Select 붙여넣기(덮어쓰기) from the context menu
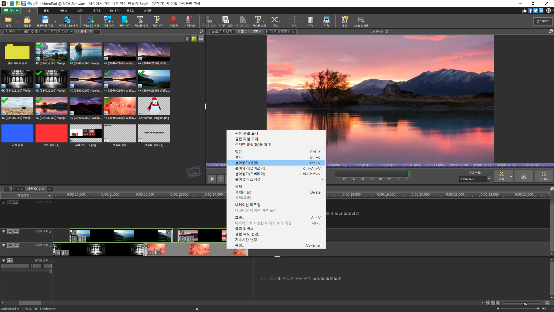Viewport: 554px width, 312px height. click(250, 168)
